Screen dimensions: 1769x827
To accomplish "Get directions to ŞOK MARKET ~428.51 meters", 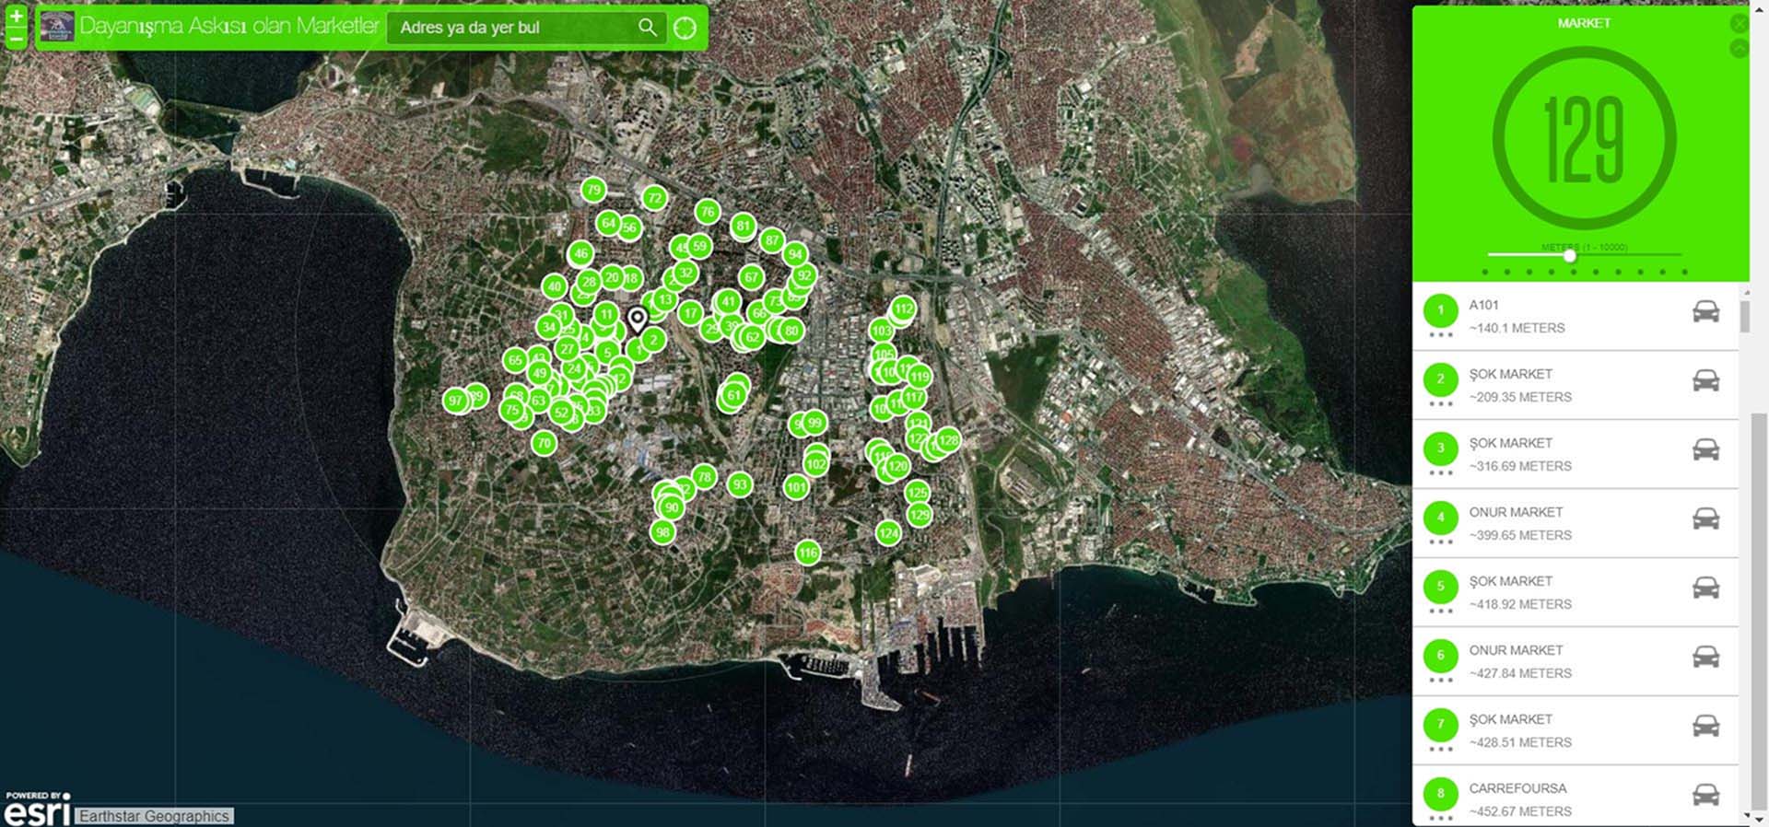I will tap(1705, 726).
